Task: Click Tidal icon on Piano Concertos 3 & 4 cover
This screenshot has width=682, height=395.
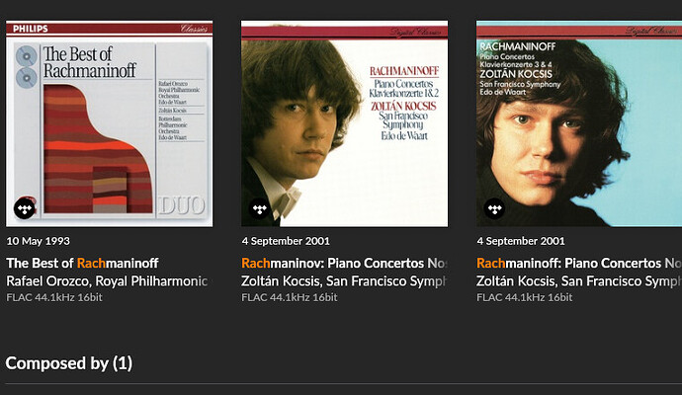Action: [495, 208]
